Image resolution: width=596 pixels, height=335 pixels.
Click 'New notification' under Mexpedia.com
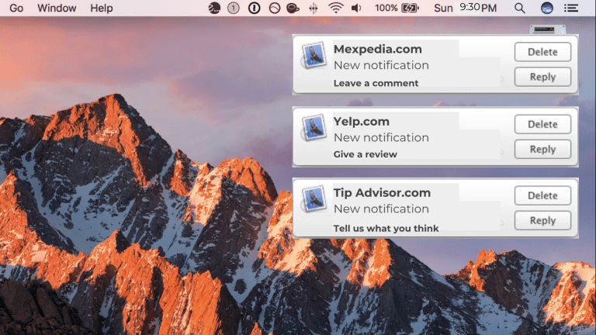tap(381, 65)
